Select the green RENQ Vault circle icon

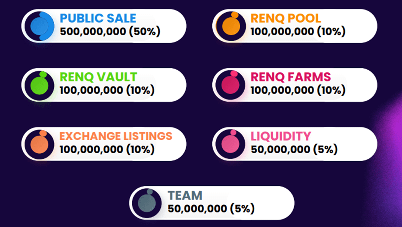pos(40,85)
